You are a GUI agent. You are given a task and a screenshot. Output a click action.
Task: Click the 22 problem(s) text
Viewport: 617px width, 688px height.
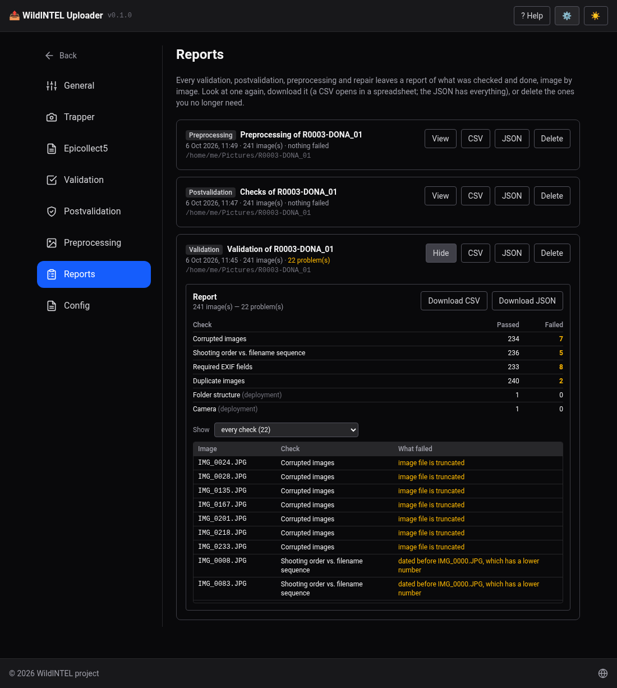pyautogui.click(x=309, y=260)
